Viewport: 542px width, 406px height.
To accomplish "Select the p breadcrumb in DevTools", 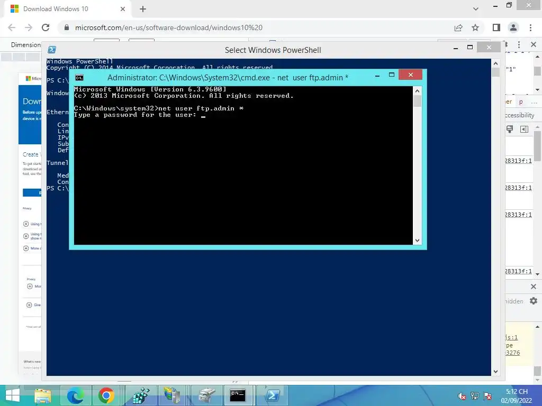I will pyautogui.click(x=521, y=102).
